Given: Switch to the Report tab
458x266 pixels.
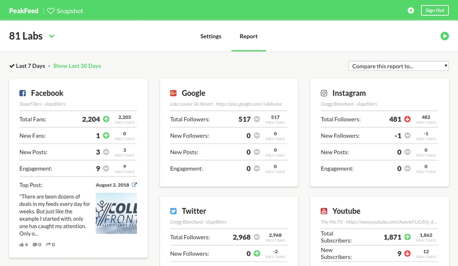Looking at the screenshot, I should [x=248, y=36].
